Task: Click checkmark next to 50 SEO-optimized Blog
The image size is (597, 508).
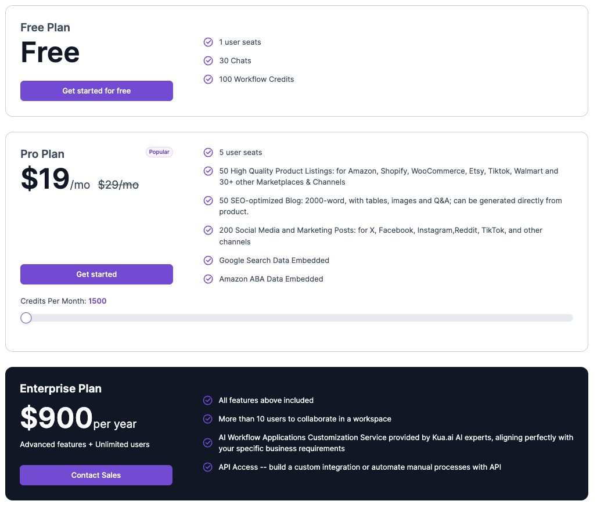Action: coord(208,201)
